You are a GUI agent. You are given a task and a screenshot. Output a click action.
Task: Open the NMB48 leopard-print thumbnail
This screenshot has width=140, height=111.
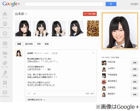(x=93, y=28)
